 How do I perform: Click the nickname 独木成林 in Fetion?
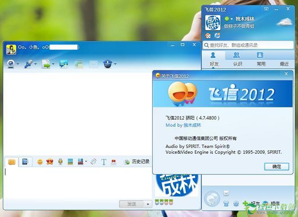click(x=245, y=19)
